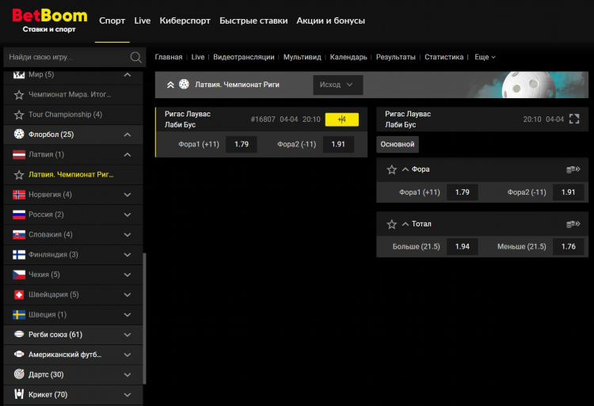
Task: Open Акции и бонусы menu
Action: [331, 21]
